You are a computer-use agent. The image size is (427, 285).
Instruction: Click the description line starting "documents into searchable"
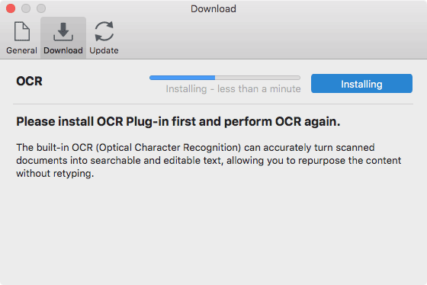[209, 161]
